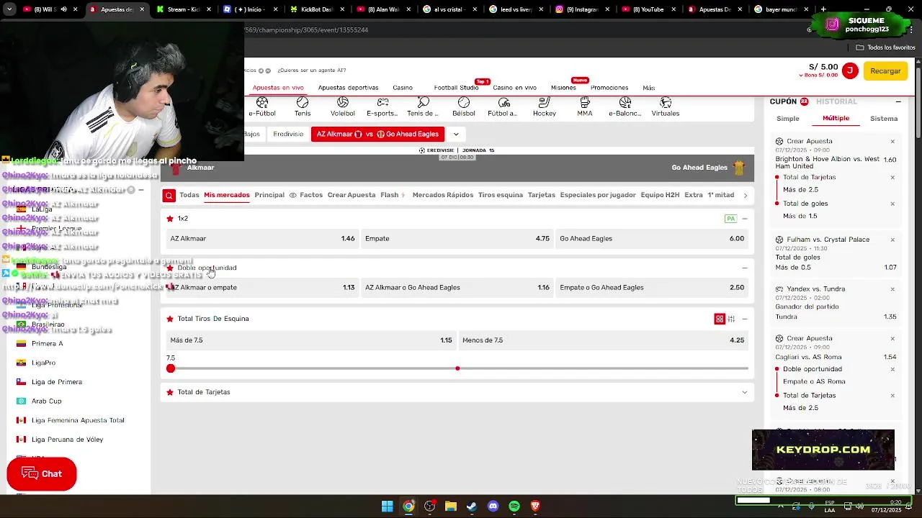Screen dimensions: 922x518
Task: Open the Tiros esquina markets tab
Action: [501, 195]
